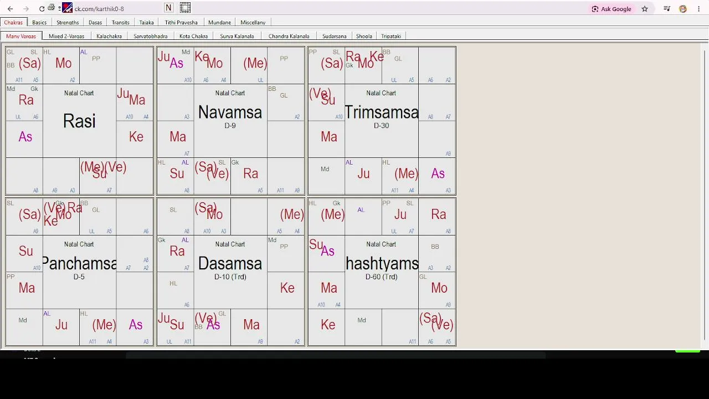
Task: Click the Navamsa chart title
Action: 230,112
